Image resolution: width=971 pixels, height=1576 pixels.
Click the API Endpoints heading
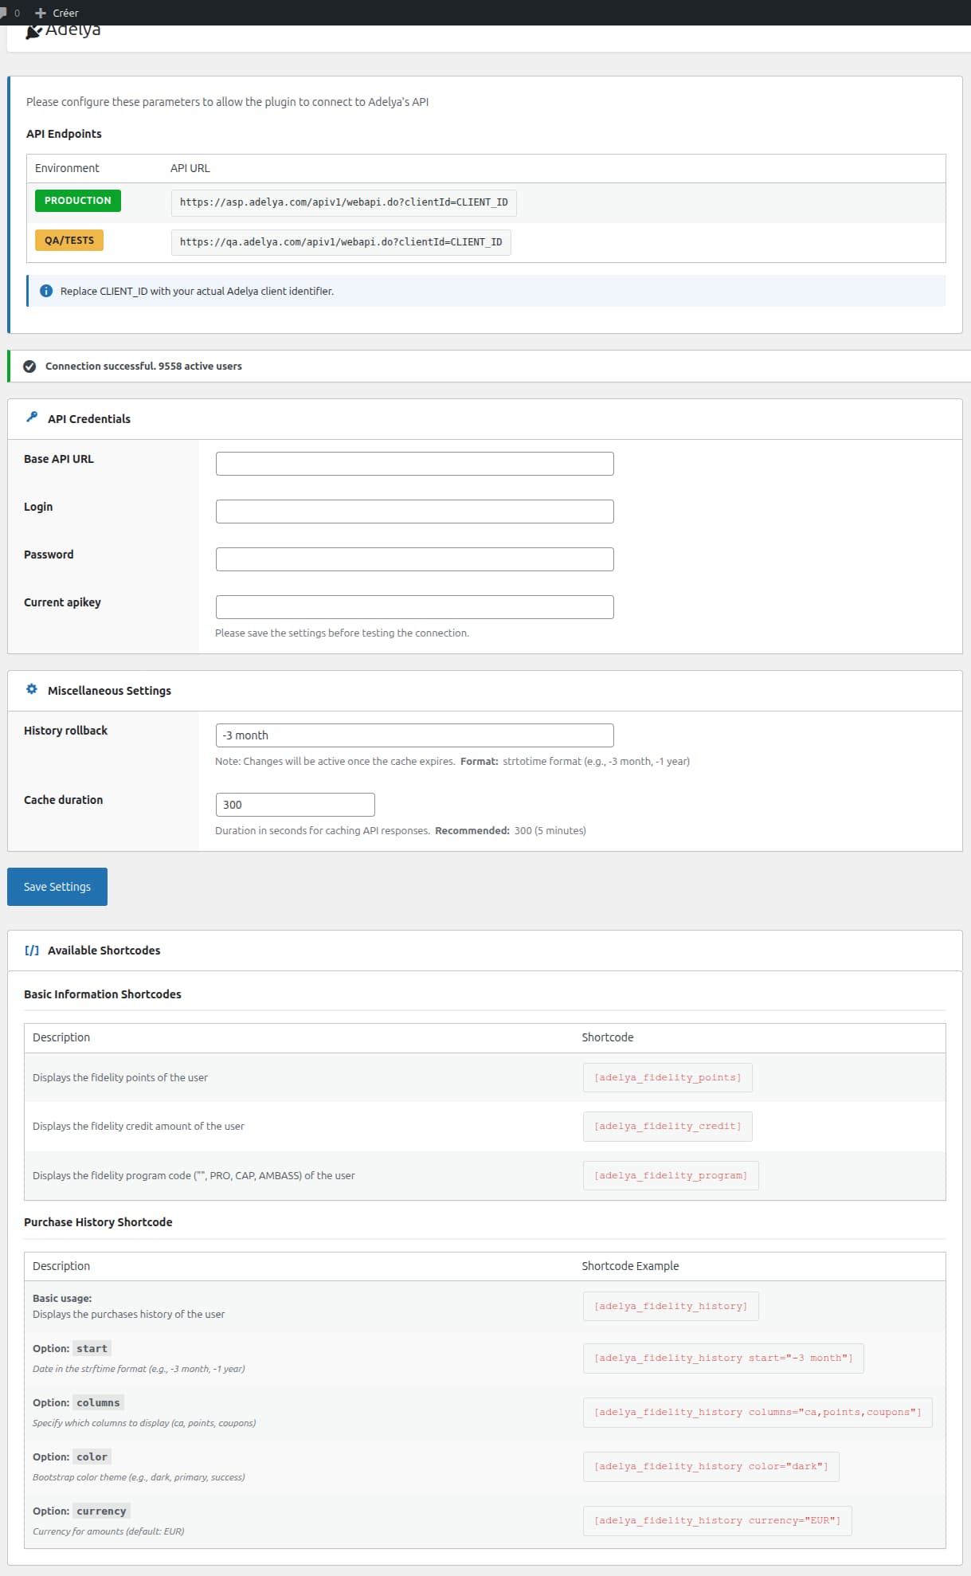point(64,134)
